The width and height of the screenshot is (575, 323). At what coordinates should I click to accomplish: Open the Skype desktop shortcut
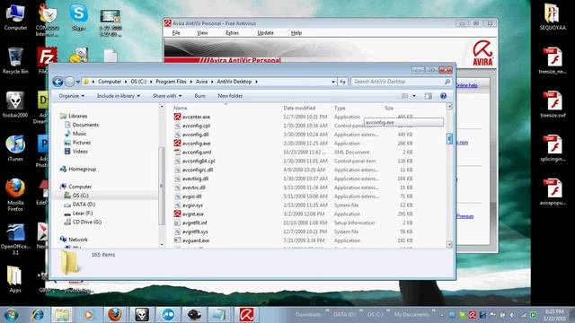point(78,17)
